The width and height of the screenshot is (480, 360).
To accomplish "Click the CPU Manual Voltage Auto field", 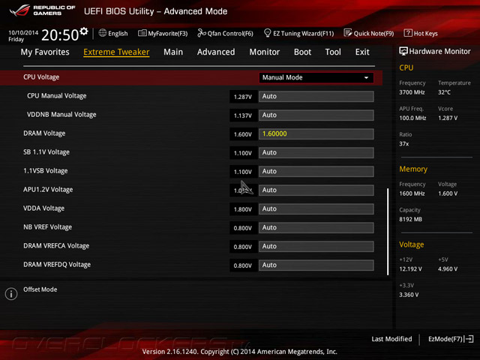I will click(316, 97).
